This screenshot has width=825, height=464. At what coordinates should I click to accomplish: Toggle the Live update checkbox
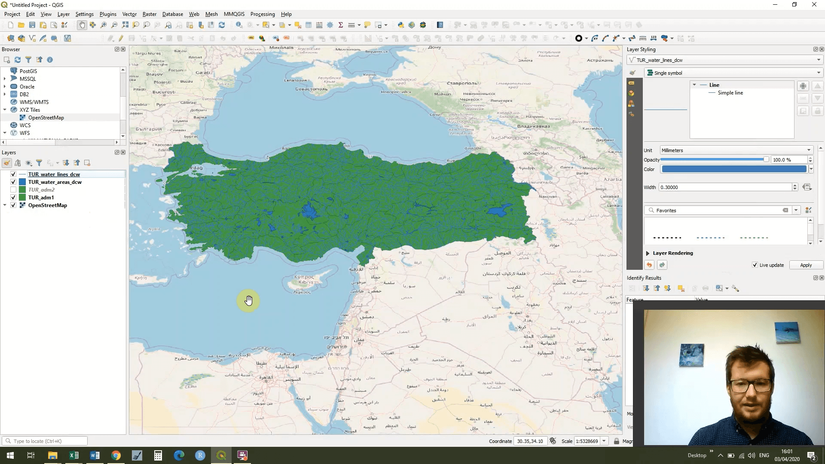[x=755, y=265]
